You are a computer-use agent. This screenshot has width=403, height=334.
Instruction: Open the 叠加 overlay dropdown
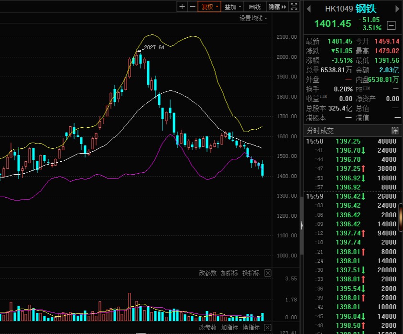coord(233,7)
